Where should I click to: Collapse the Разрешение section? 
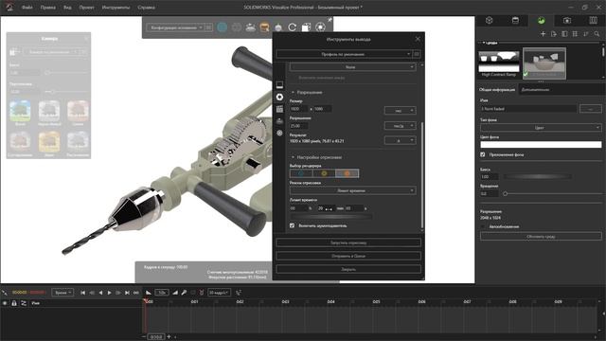[293, 93]
